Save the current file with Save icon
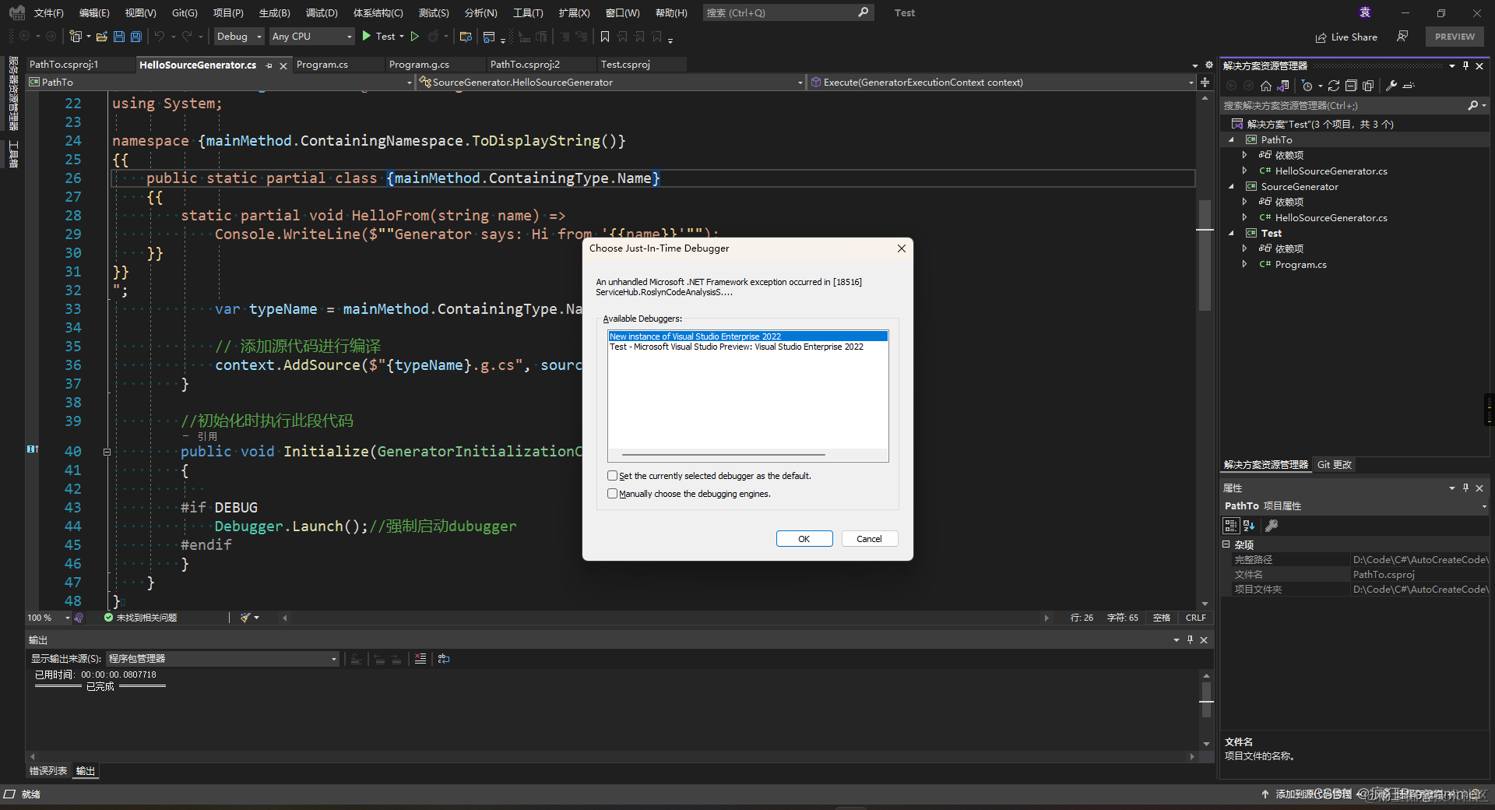The height and width of the screenshot is (810, 1495). click(x=119, y=37)
